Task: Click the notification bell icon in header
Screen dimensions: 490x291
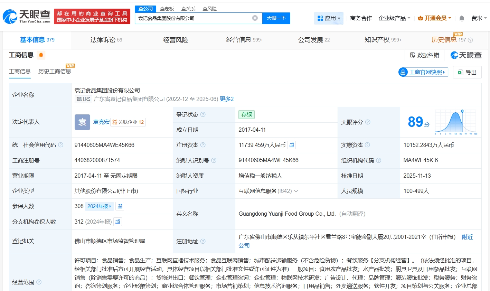Action: (x=462, y=18)
